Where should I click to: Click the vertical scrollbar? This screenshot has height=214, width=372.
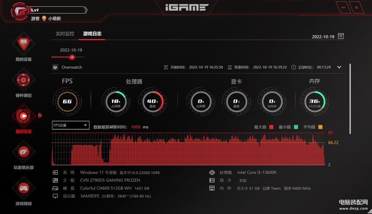click(x=350, y=99)
